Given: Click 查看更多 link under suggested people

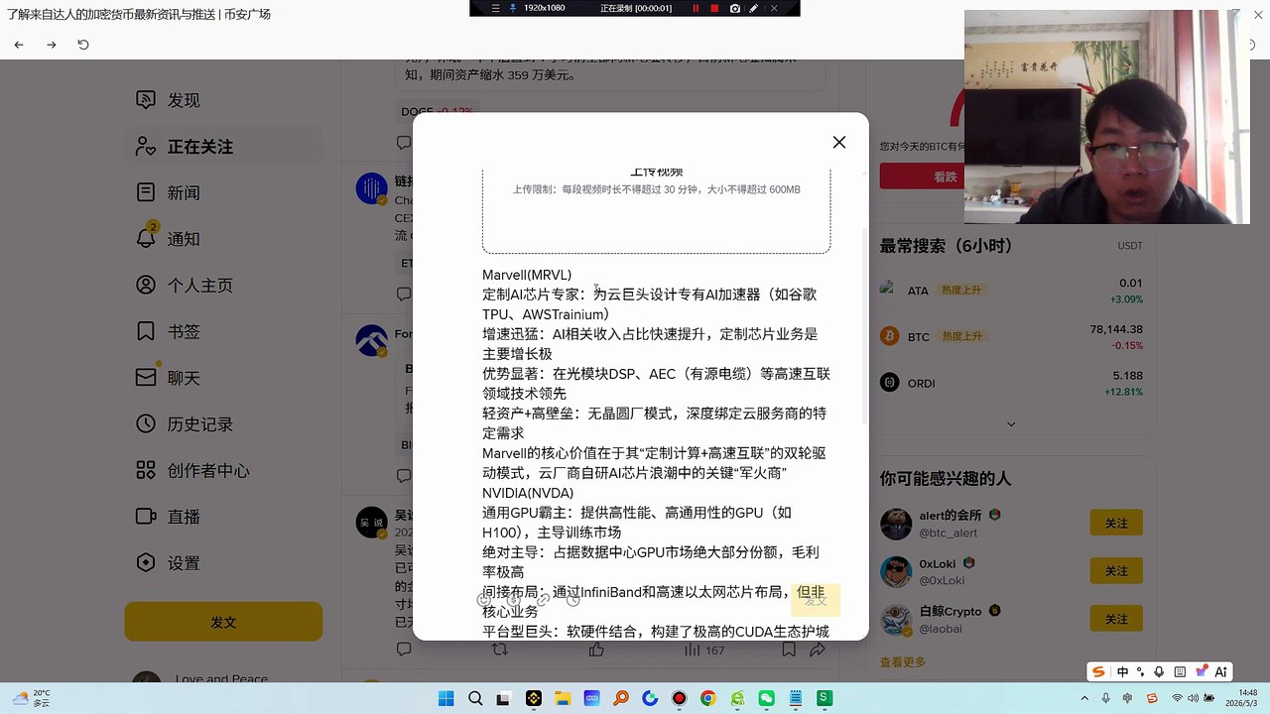Looking at the screenshot, I should coord(902,661).
